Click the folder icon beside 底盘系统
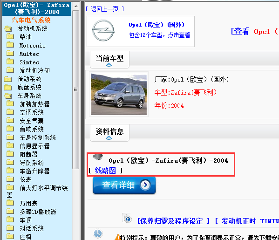The width and height of the screenshot is (279, 240). click(8, 87)
